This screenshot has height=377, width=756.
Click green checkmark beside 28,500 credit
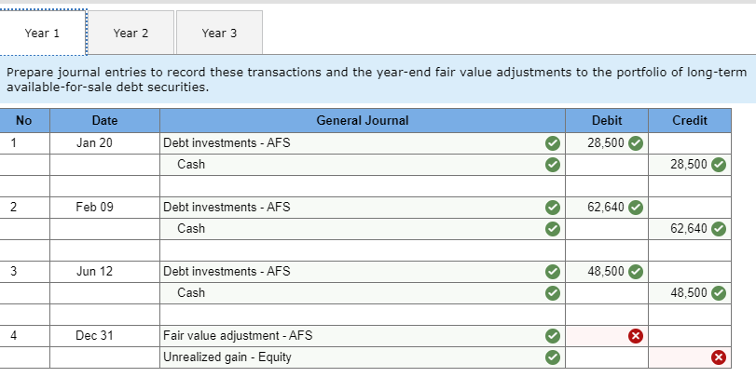coord(718,164)
